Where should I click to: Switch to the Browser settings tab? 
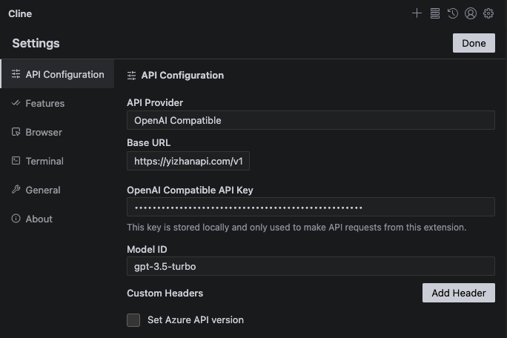pos(43,132)
